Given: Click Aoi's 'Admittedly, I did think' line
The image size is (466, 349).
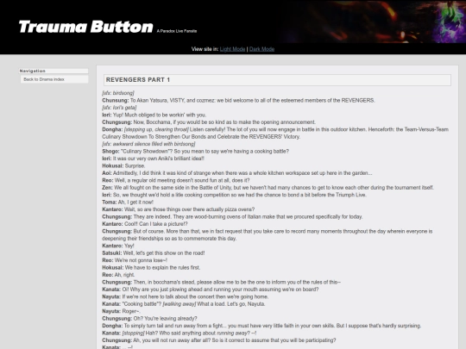Looking at the screenshot, I should coord(236,173).
